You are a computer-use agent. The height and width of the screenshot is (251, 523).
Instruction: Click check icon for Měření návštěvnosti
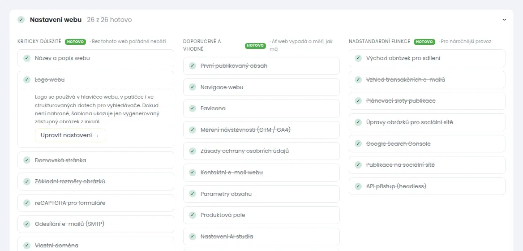(193, 130)
